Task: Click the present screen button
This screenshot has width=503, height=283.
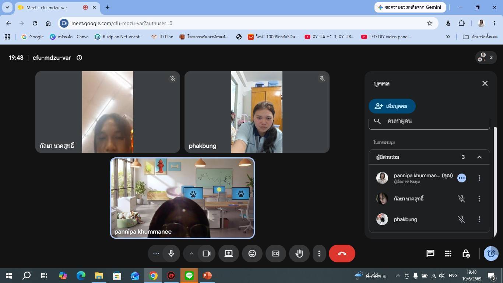Action: tap(229, 254)
